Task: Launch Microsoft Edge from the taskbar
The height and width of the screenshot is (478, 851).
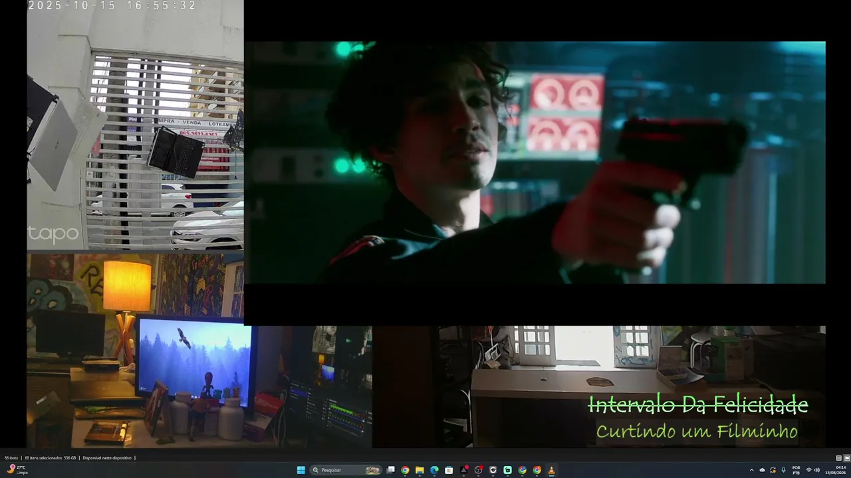Action: (434, 470)
